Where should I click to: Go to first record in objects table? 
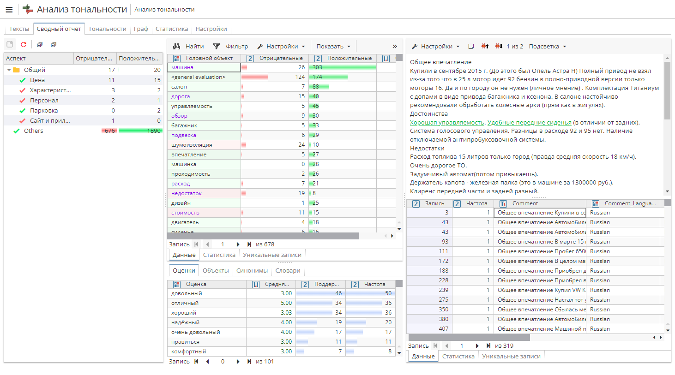196,244
